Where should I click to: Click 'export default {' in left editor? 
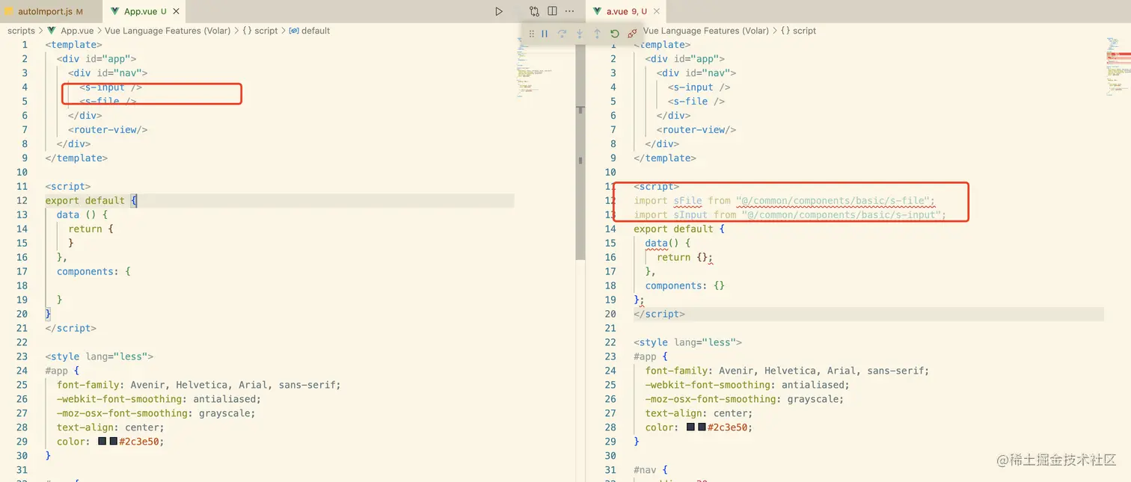pyautogui.click(x=91, y=200)
